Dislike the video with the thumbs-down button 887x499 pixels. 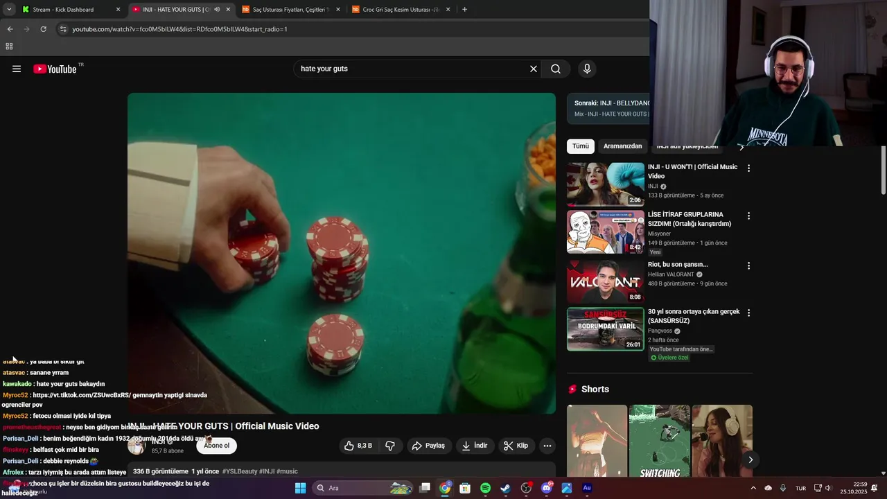pyautogui.click(x=390, y=446)
